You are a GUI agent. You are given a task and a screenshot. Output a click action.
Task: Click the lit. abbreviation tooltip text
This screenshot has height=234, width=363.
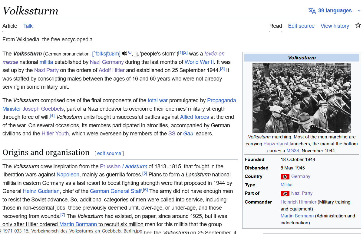(137, 54)
